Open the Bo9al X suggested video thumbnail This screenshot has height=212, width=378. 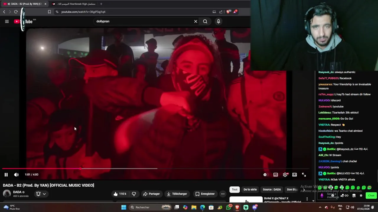(246, 200)
